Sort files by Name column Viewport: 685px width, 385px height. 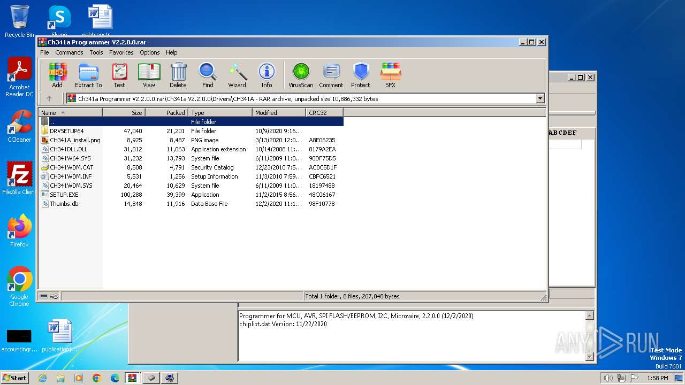(x=70, y=113)
